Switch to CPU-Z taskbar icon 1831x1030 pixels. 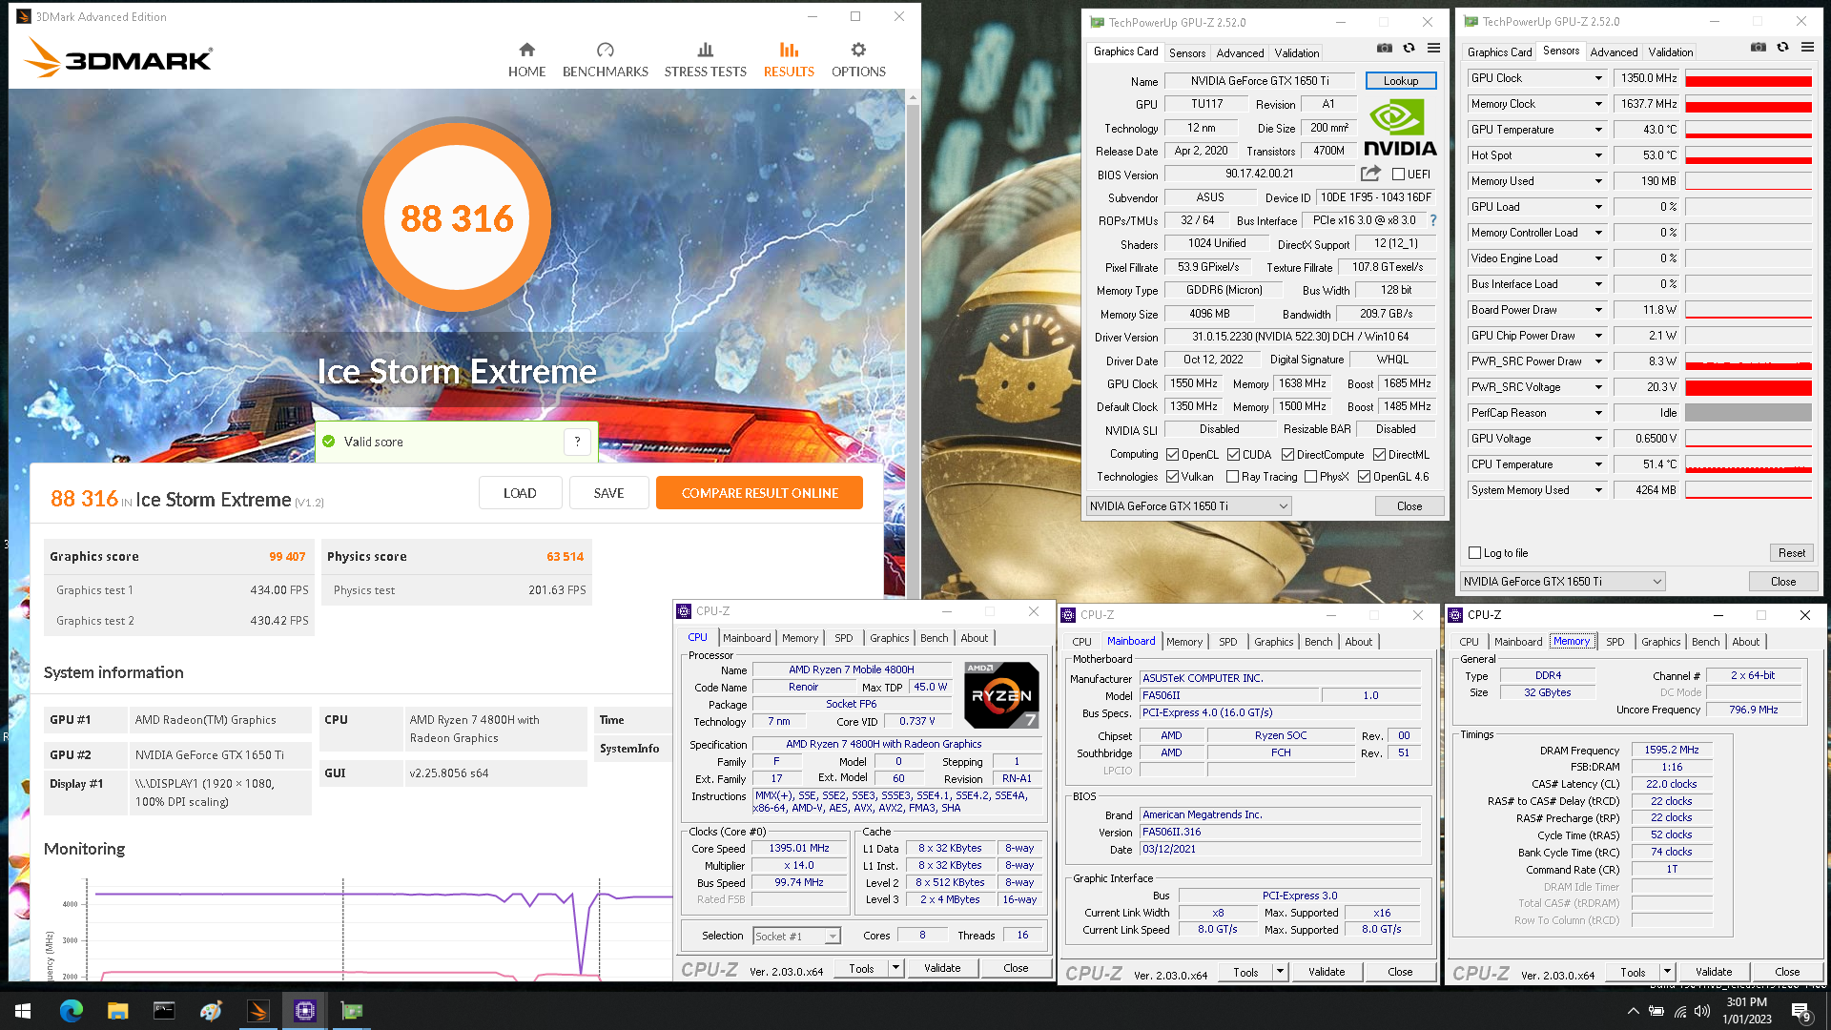(304, 1011)
